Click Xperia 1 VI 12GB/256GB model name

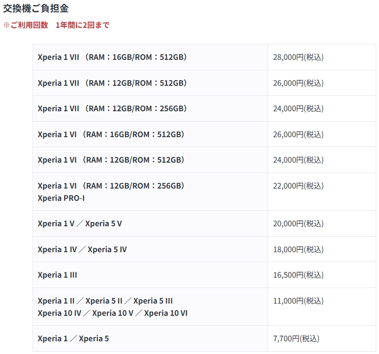(111, 186)
